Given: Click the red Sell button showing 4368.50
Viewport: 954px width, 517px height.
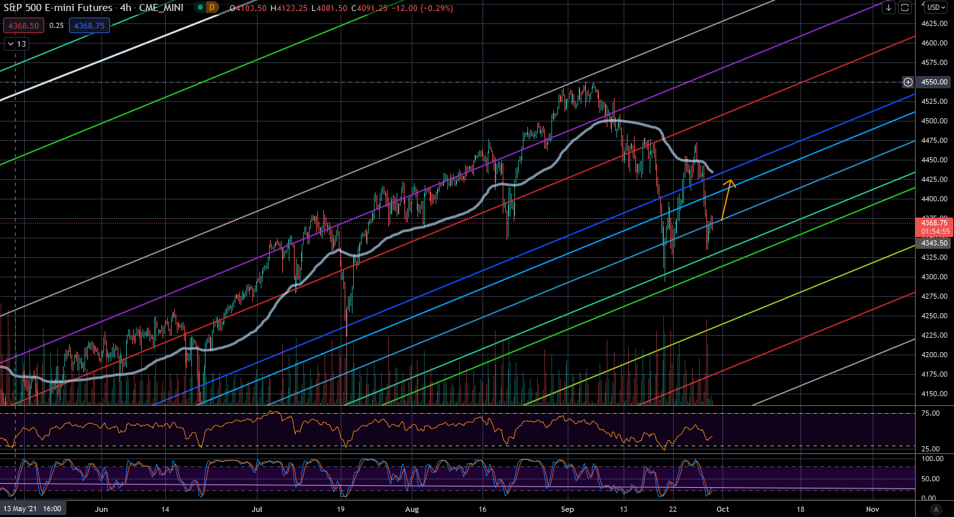Looking at the screenshot, I should tap(23, 25).
